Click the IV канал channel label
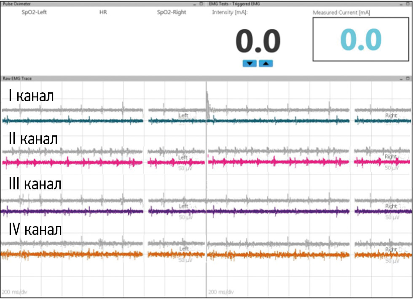 pos(35,229)
